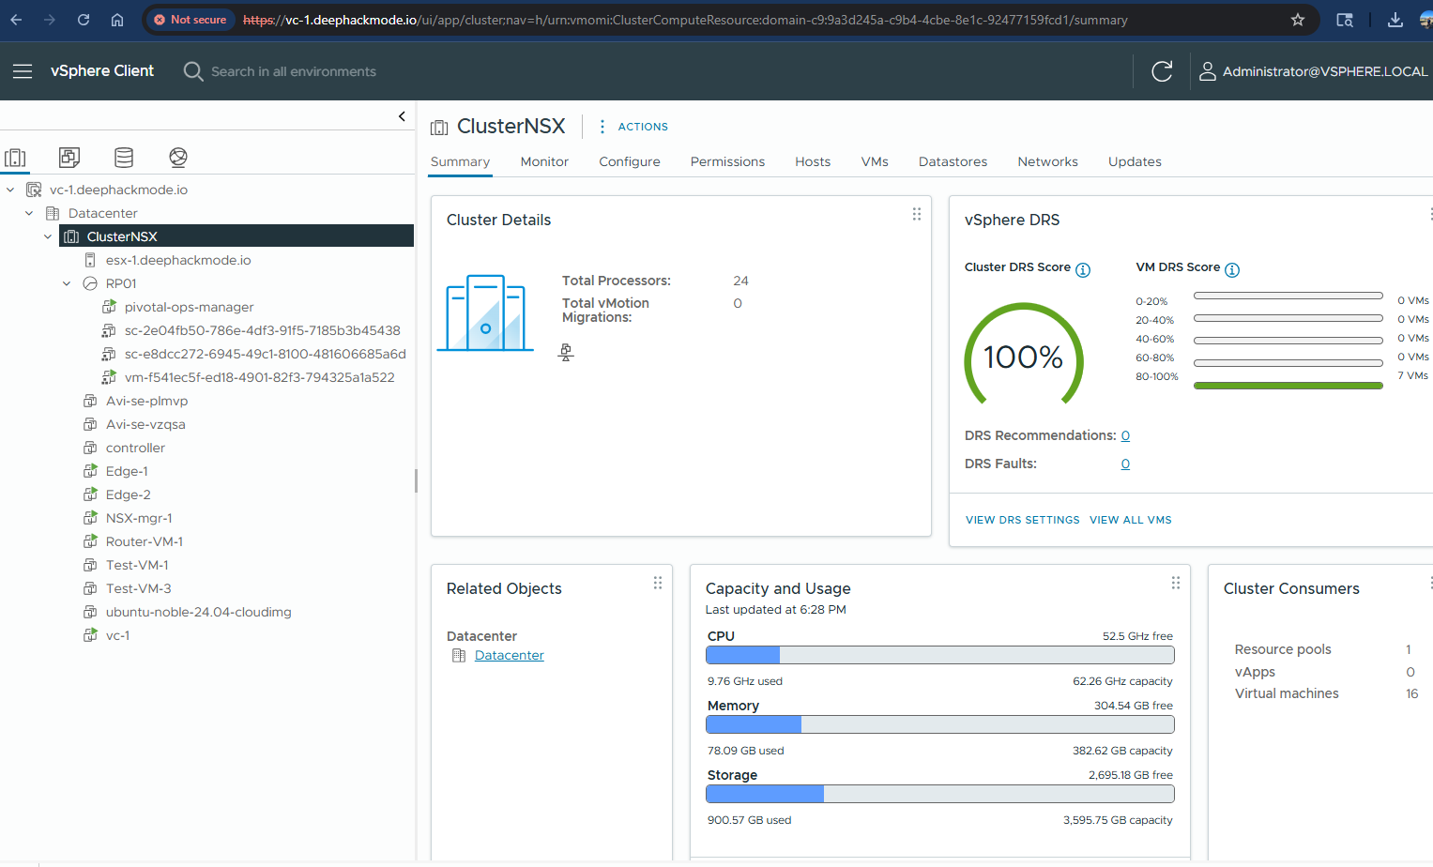1433x867 pixels.
Task: Open the Datacenter related object link
Action: coord(510,655)
